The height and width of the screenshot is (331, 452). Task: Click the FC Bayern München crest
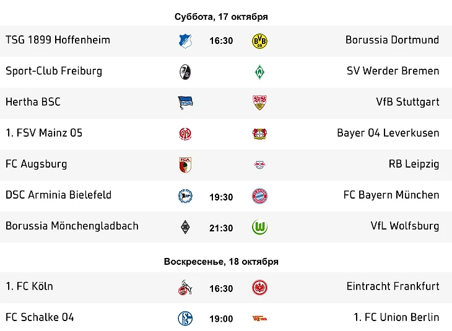click(x=259, y=196)
